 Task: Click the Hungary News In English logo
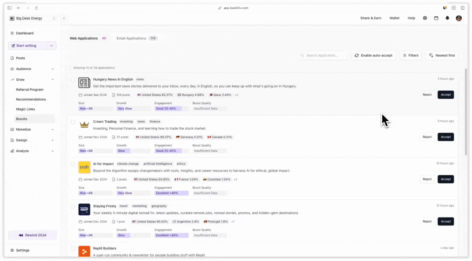pos(84,83)
